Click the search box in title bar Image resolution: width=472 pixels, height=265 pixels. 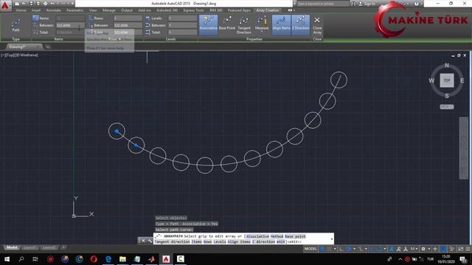(x=323, y=4)
